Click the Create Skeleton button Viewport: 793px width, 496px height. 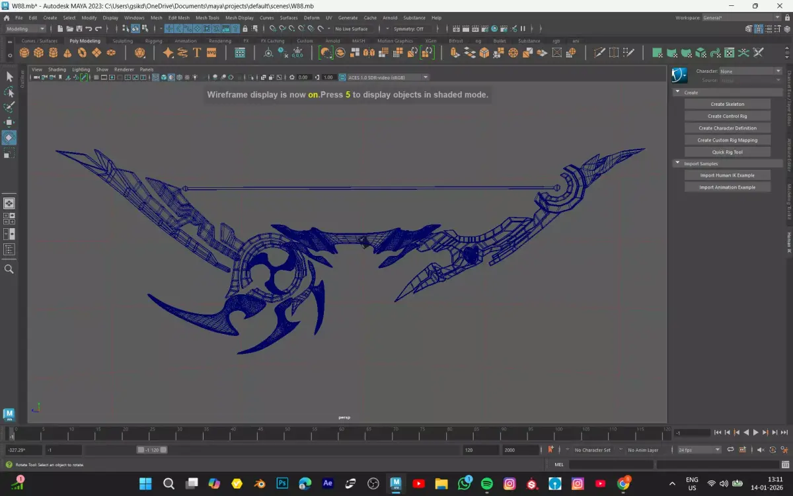click(727, 104)
